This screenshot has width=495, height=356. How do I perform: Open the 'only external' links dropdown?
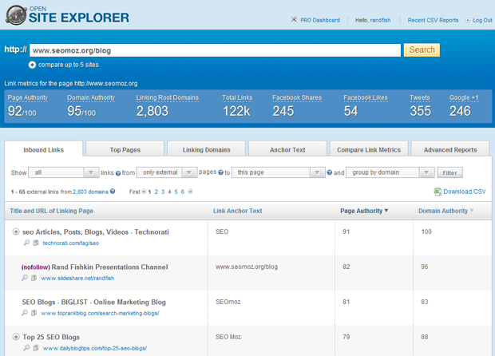click(x=166, y=172)
